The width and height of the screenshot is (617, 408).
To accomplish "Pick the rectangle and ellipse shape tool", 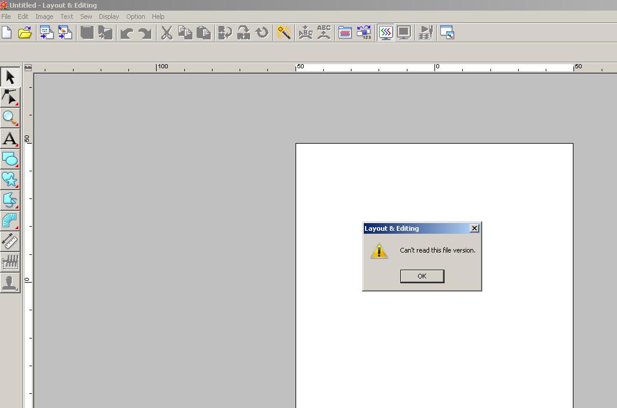I will coord(10,159).
